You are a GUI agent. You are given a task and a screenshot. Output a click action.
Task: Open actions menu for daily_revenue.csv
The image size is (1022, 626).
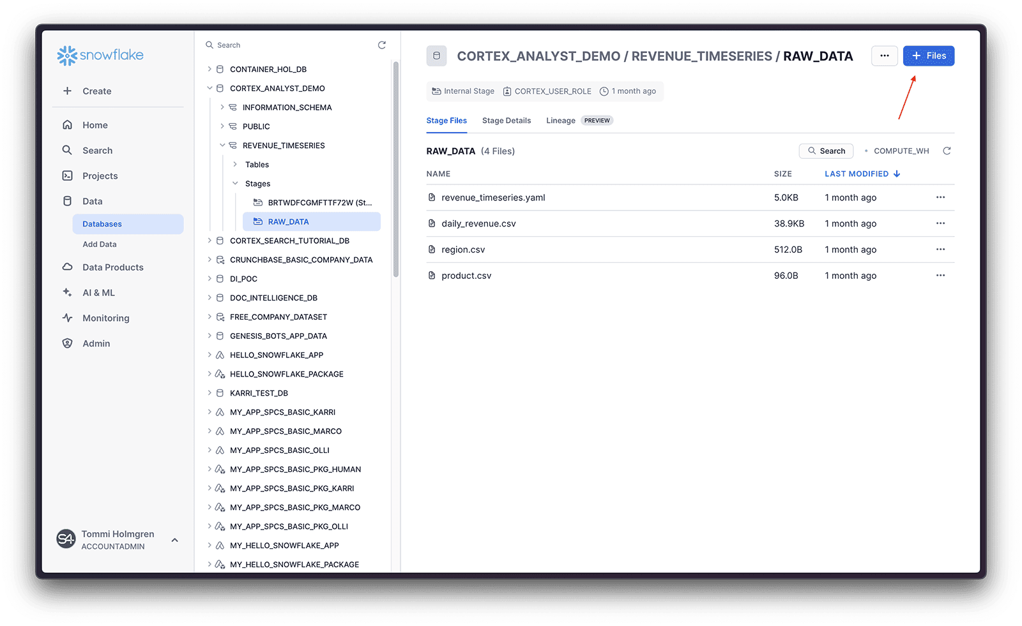[940, 223]
